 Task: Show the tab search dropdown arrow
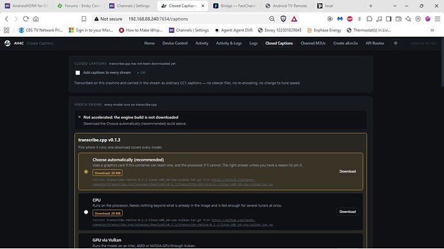coord(394,6)
